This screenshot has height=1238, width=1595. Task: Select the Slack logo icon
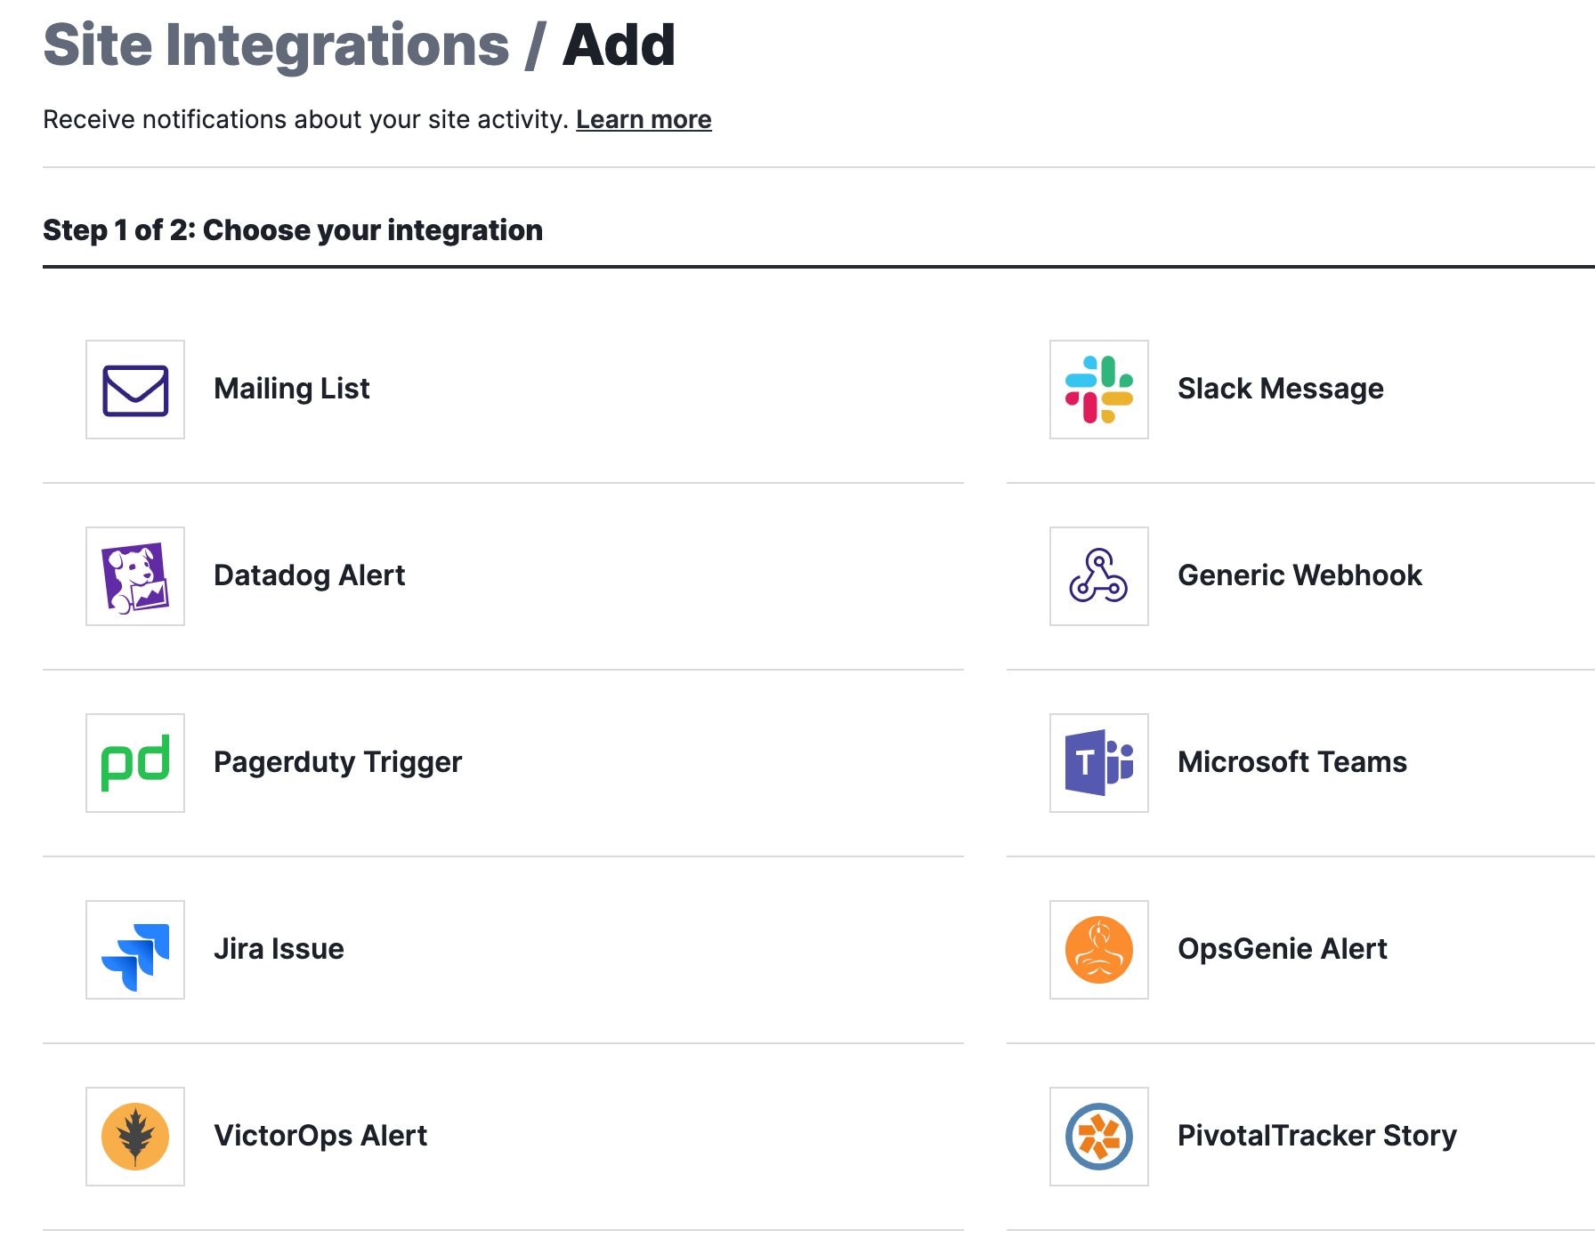(1099, 390)
